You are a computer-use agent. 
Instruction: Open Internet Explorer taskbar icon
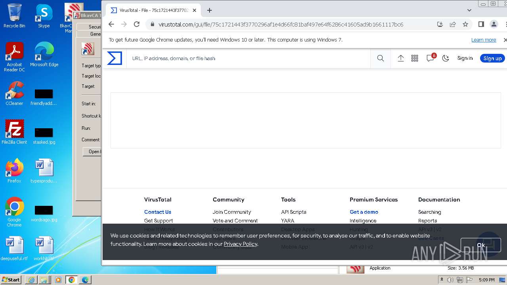coord(31,280)
